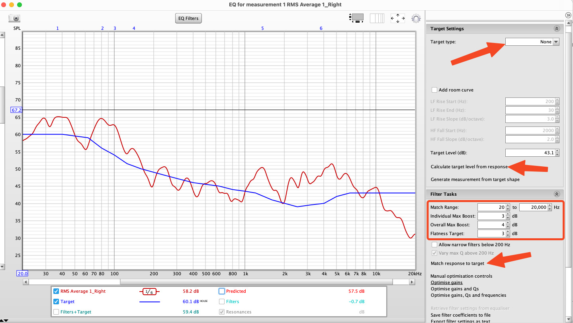The width and height of the screenshot is (573, 323).
Task: Open graph settings gear icon
Action: click(416, 18)
